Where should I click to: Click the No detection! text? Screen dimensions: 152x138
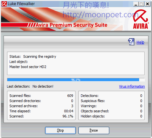(43, 86)
